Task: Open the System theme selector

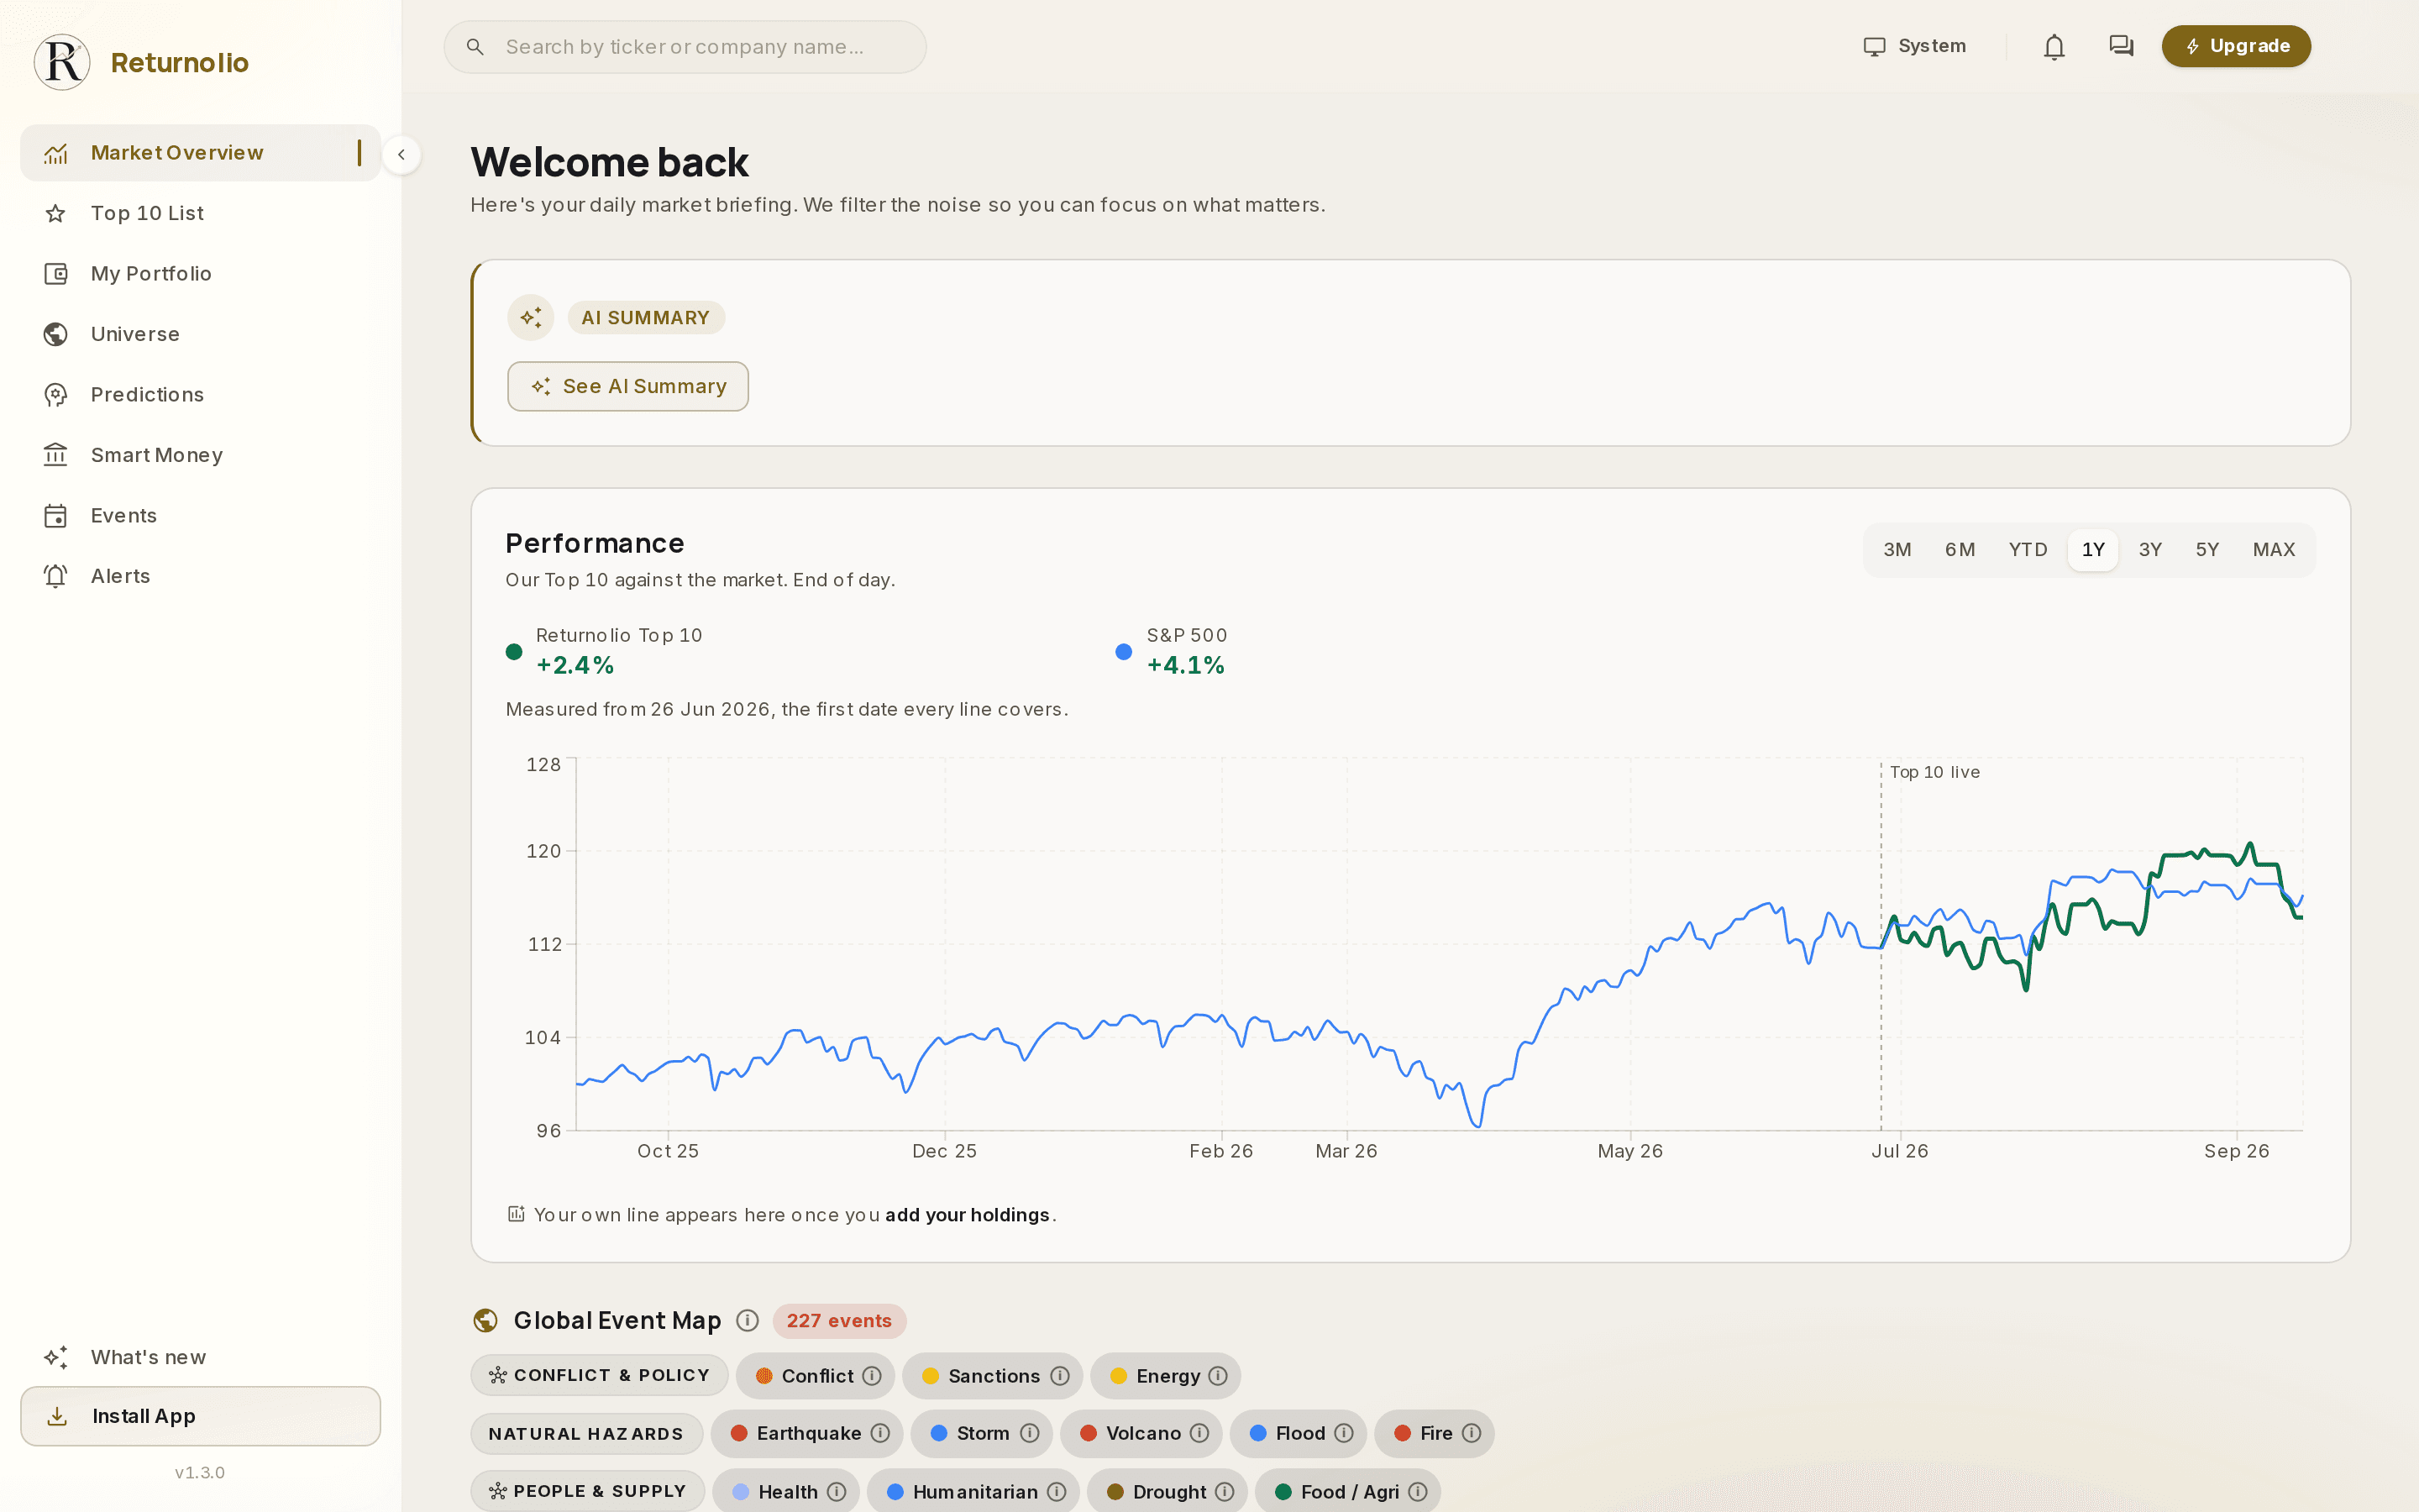Action: (x=1914, y=46)
